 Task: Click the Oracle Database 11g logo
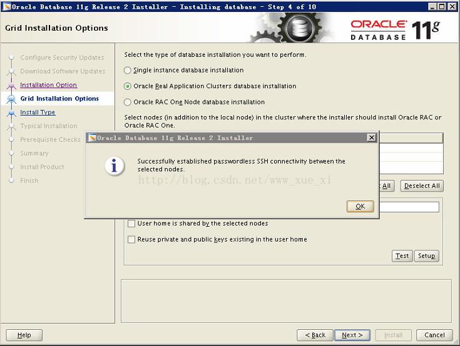pyautogui.click(x=395, y=30)
